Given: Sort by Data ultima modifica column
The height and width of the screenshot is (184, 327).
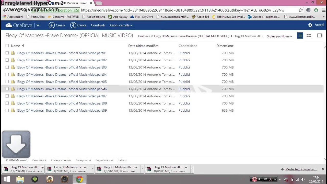Looking at the screenshot, I should point(143,46).
